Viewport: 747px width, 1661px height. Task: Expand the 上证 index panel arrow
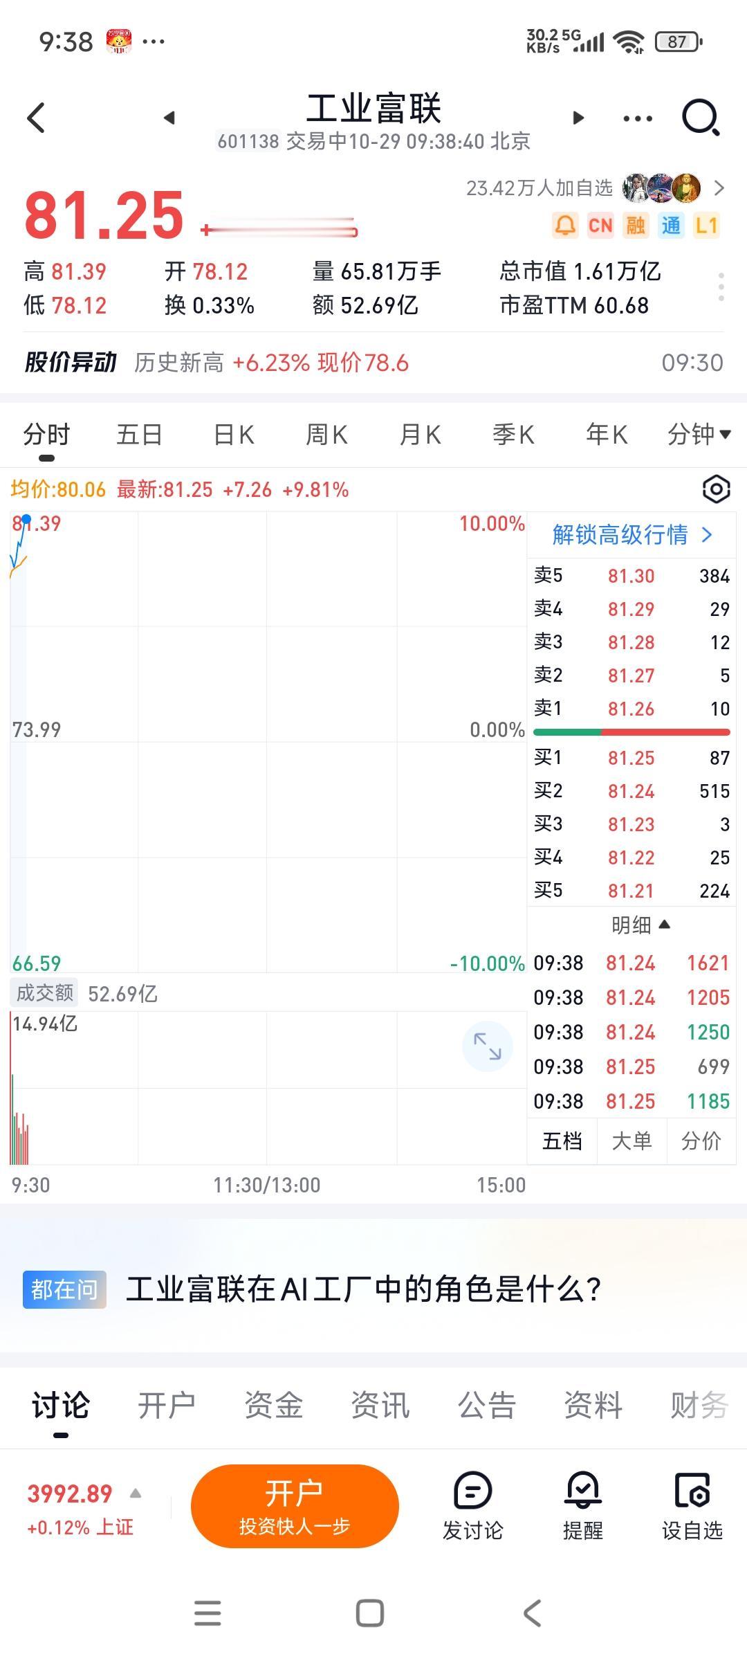tap(136, 1493)
